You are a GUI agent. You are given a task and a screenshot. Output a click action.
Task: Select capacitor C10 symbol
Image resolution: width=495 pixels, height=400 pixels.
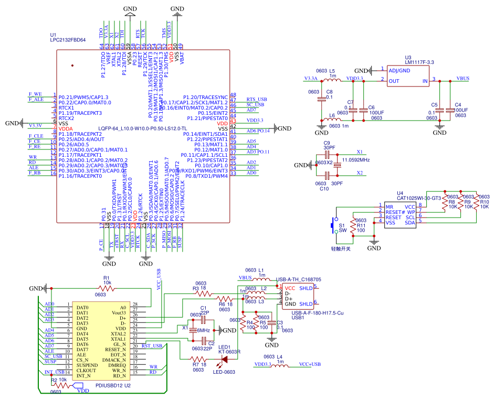(x=327, y=175)
